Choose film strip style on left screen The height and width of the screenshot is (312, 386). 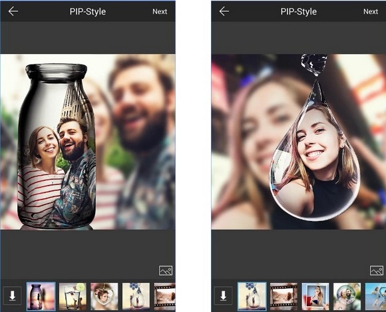click(x=164, y=296)
